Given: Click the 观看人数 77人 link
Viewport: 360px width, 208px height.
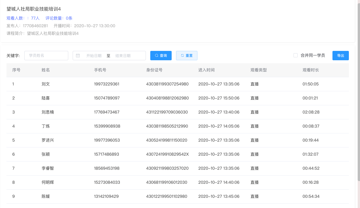Looking at the screenshot, I should 23,18.
